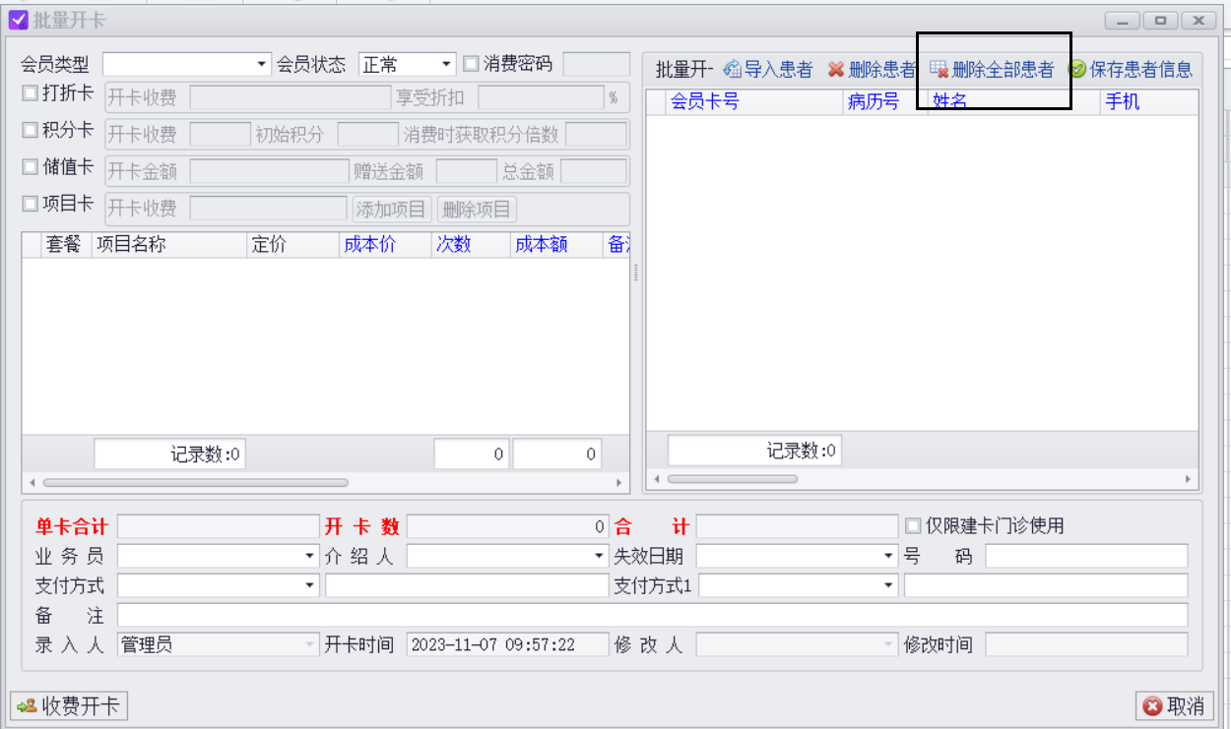This screenshot has width=1231, height=729.
Task: Click the patient list horizontal scrollbar thumb
Action: pos(732,479)
